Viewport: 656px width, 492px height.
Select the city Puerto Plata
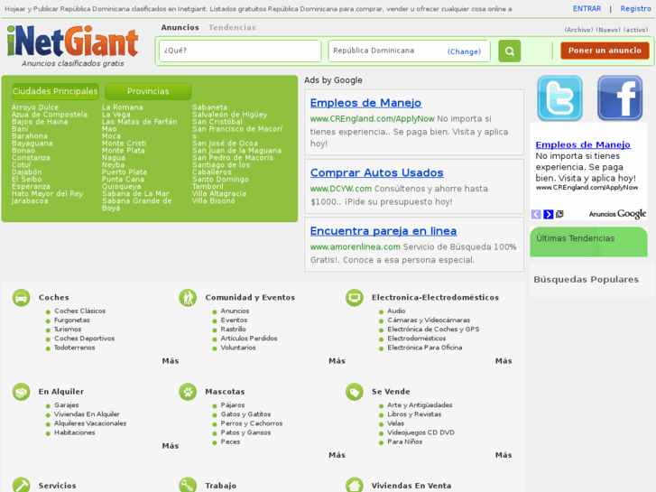tap(125, 172)
